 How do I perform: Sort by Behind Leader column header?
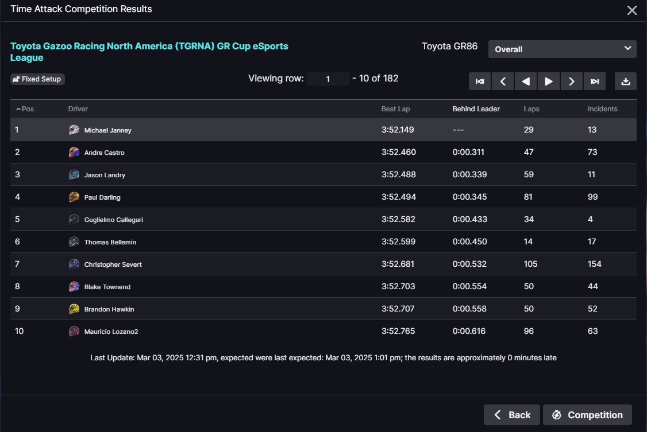476,109
